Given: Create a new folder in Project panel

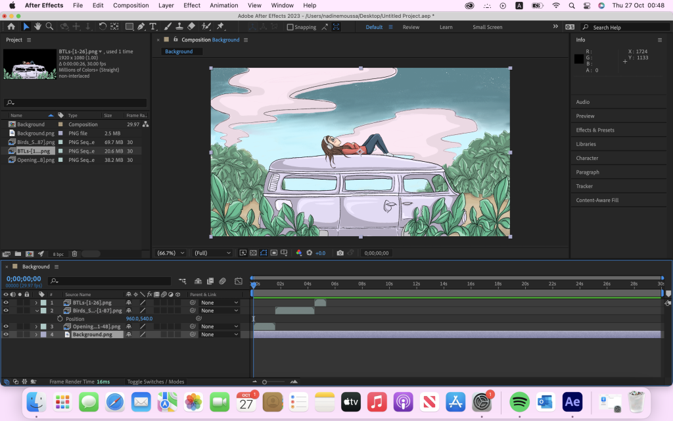Looking at the screenshot, I should click(18, 254).
